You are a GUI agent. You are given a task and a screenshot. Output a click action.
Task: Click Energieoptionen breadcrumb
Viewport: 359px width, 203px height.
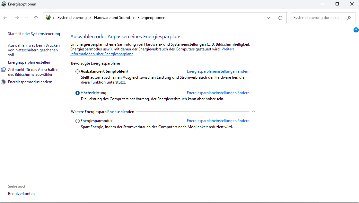(151, 18)
